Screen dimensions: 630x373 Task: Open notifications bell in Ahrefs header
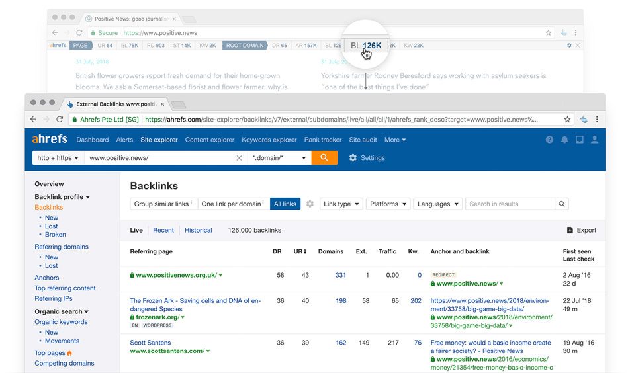tap(564, 140)
